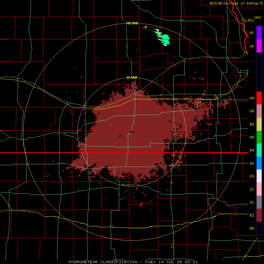Image resolution: width=264 pixels, height=264 pixels.
Task: Click the 03:21 timestamp
Action: [191, 262]
